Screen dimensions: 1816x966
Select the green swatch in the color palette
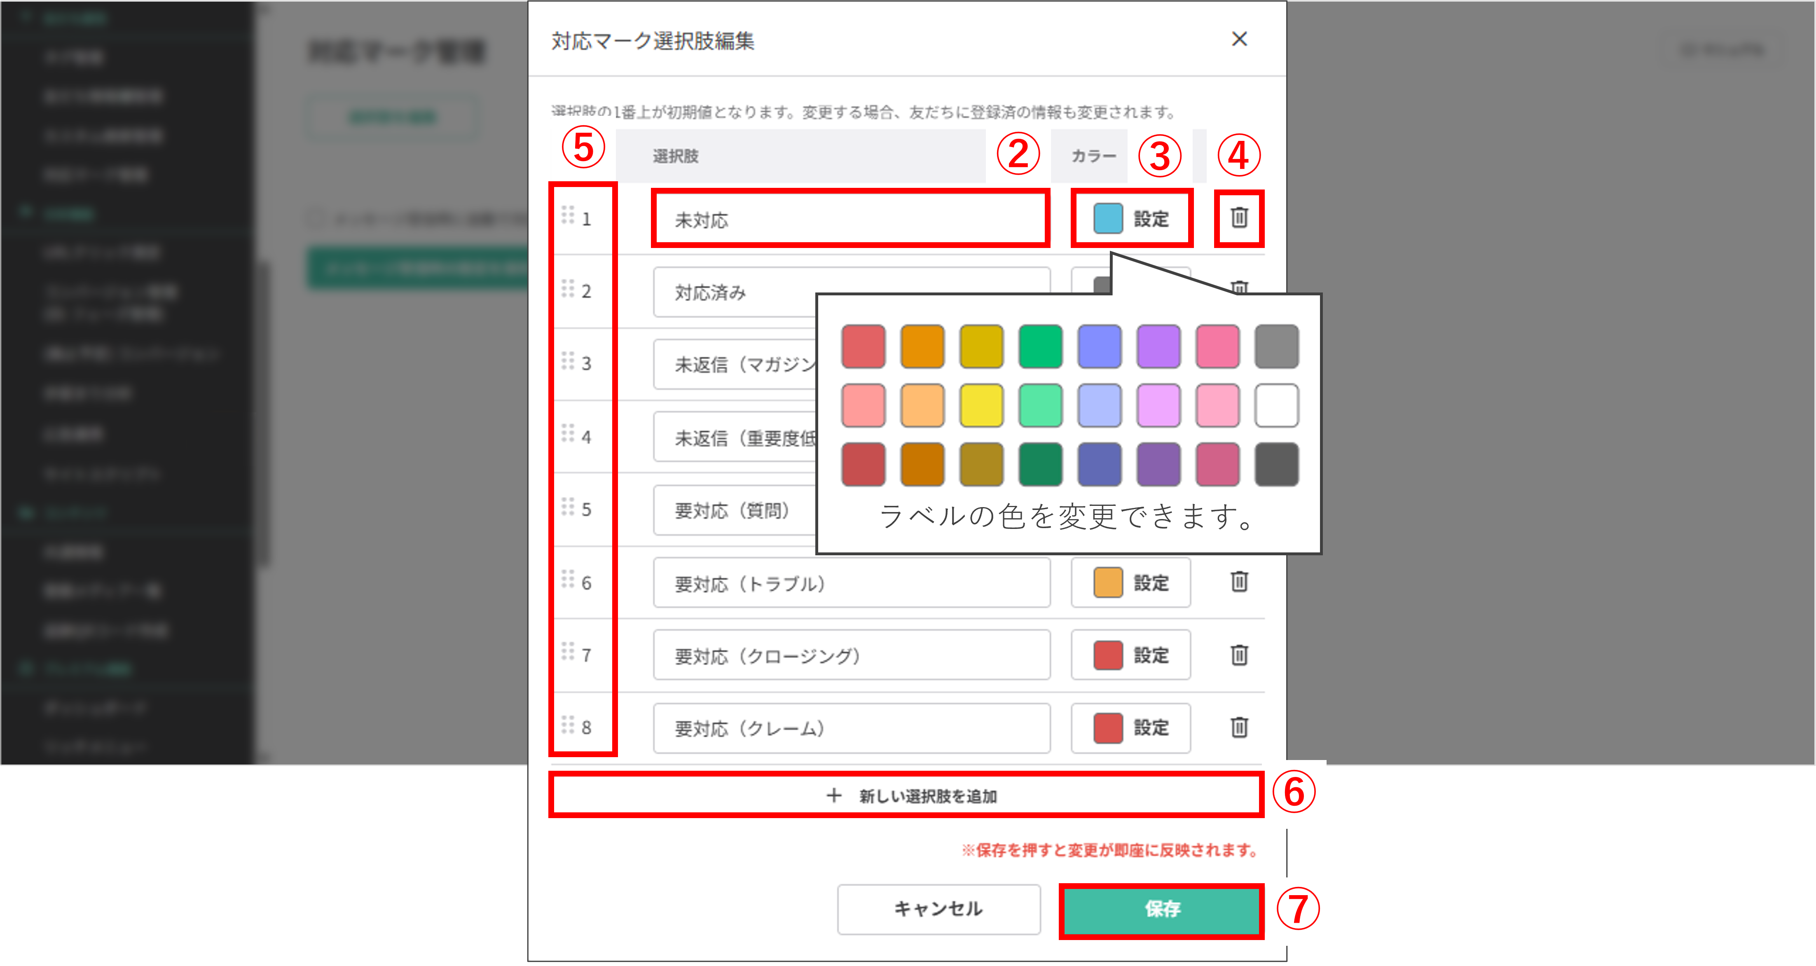[x=1041, y=346]
